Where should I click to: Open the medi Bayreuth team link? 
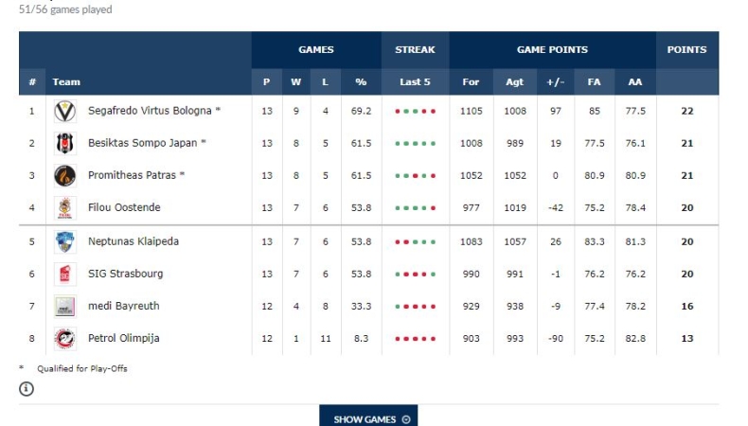(x=123, y=306)
